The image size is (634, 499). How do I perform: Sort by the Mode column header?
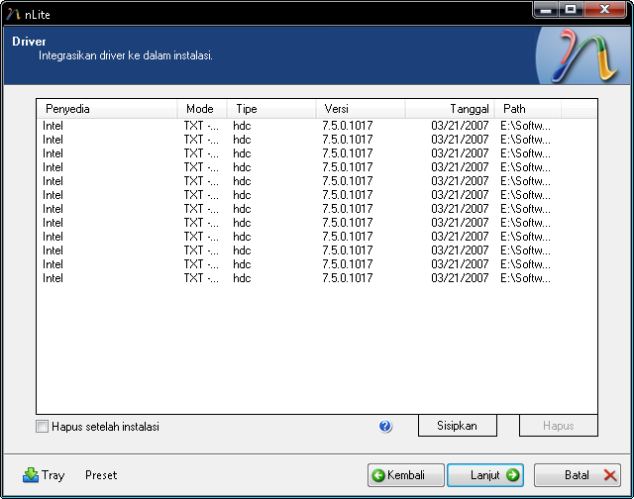[202, 109]
